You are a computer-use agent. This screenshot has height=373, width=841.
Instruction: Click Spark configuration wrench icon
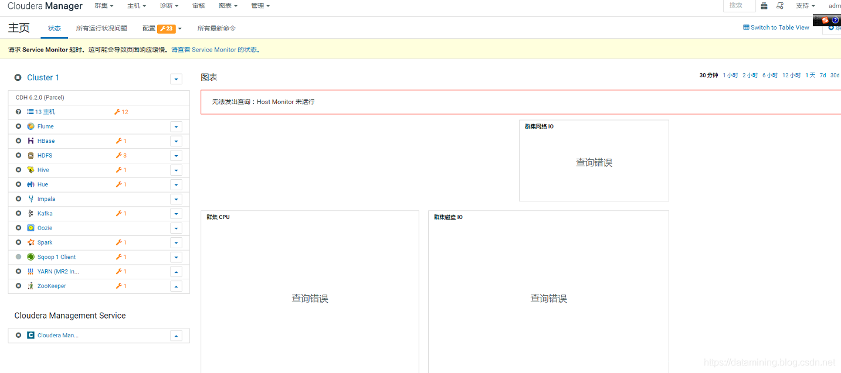tap(118, 242)
